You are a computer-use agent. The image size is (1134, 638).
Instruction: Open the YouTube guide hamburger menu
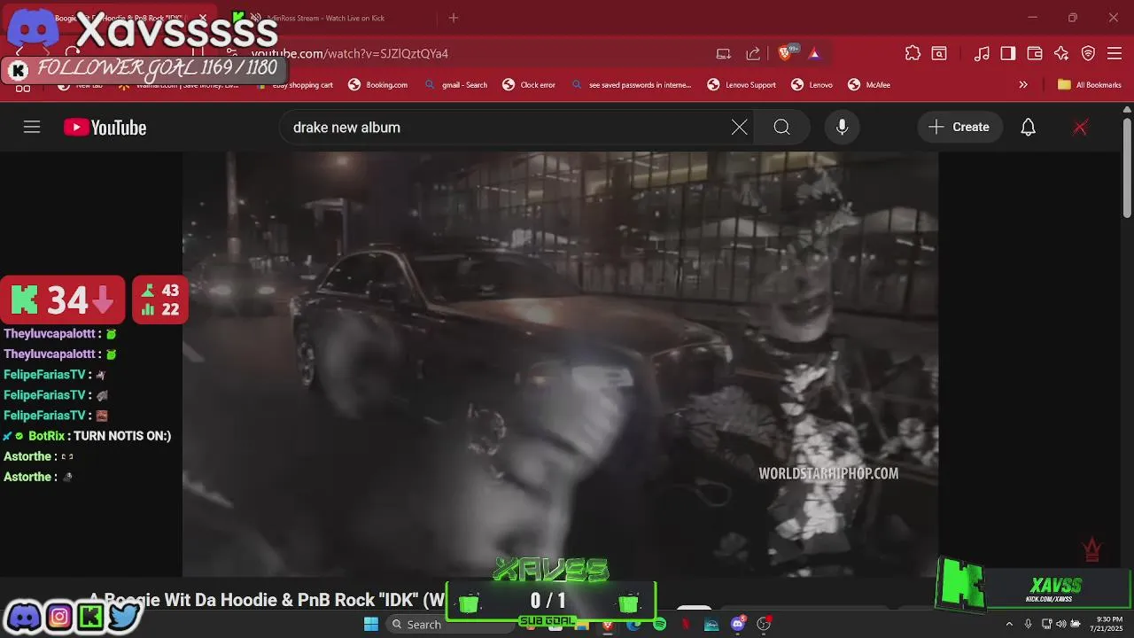[32, 128]
